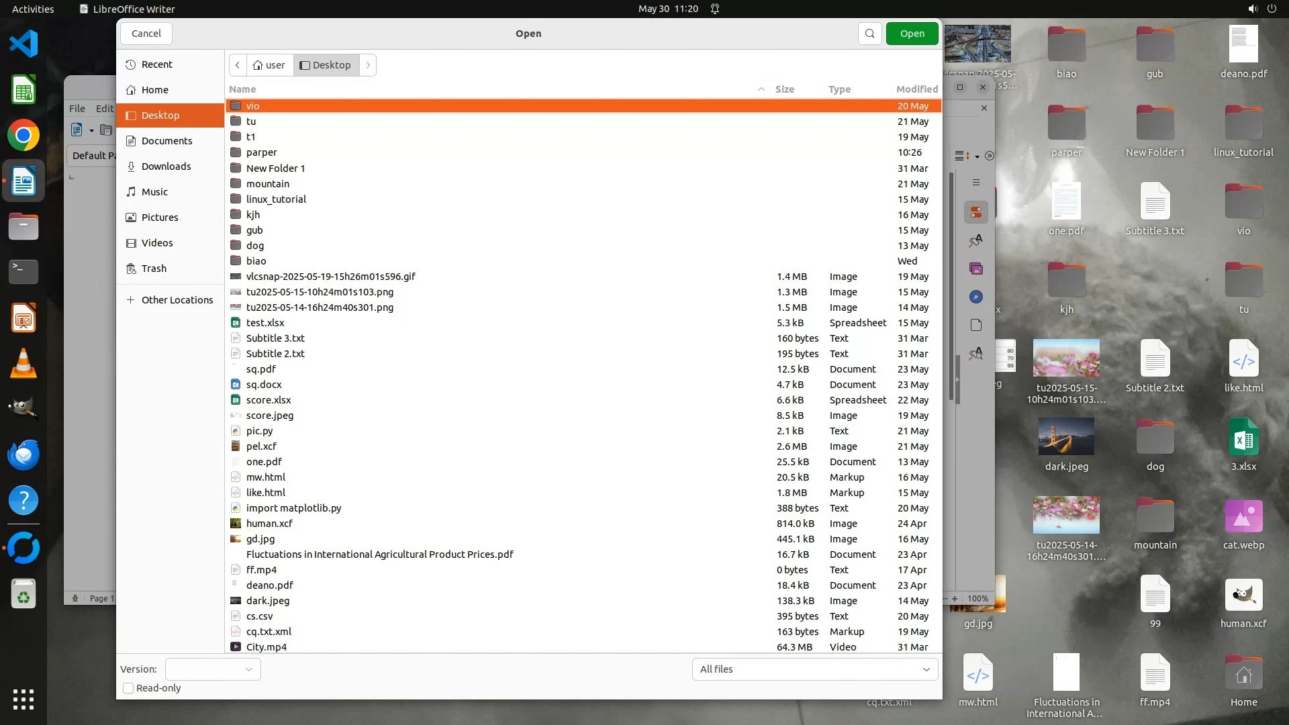The width and height of the screenshot is (1289, 725).
Task: Launch Visual Studio Code from dock
Action: click(23, 44)
